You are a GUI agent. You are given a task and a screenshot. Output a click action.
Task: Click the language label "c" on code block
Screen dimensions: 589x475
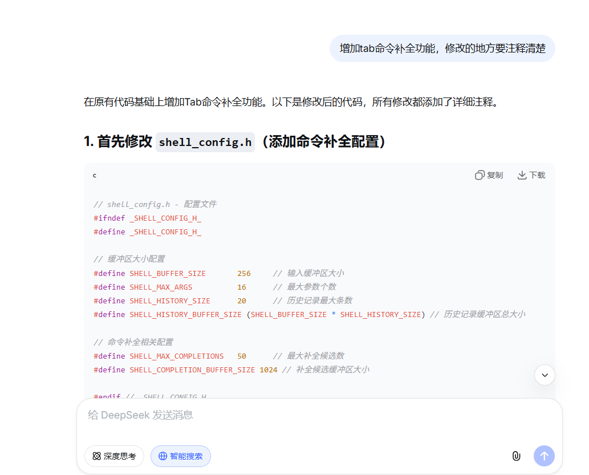click(x=95, y=175)
